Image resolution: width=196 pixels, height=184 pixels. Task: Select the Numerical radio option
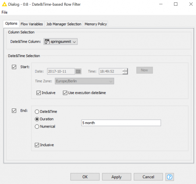(37, 127)
